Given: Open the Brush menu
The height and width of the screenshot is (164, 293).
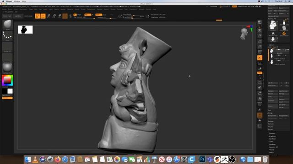Looking at the screenshot, I should pos(10,9).
